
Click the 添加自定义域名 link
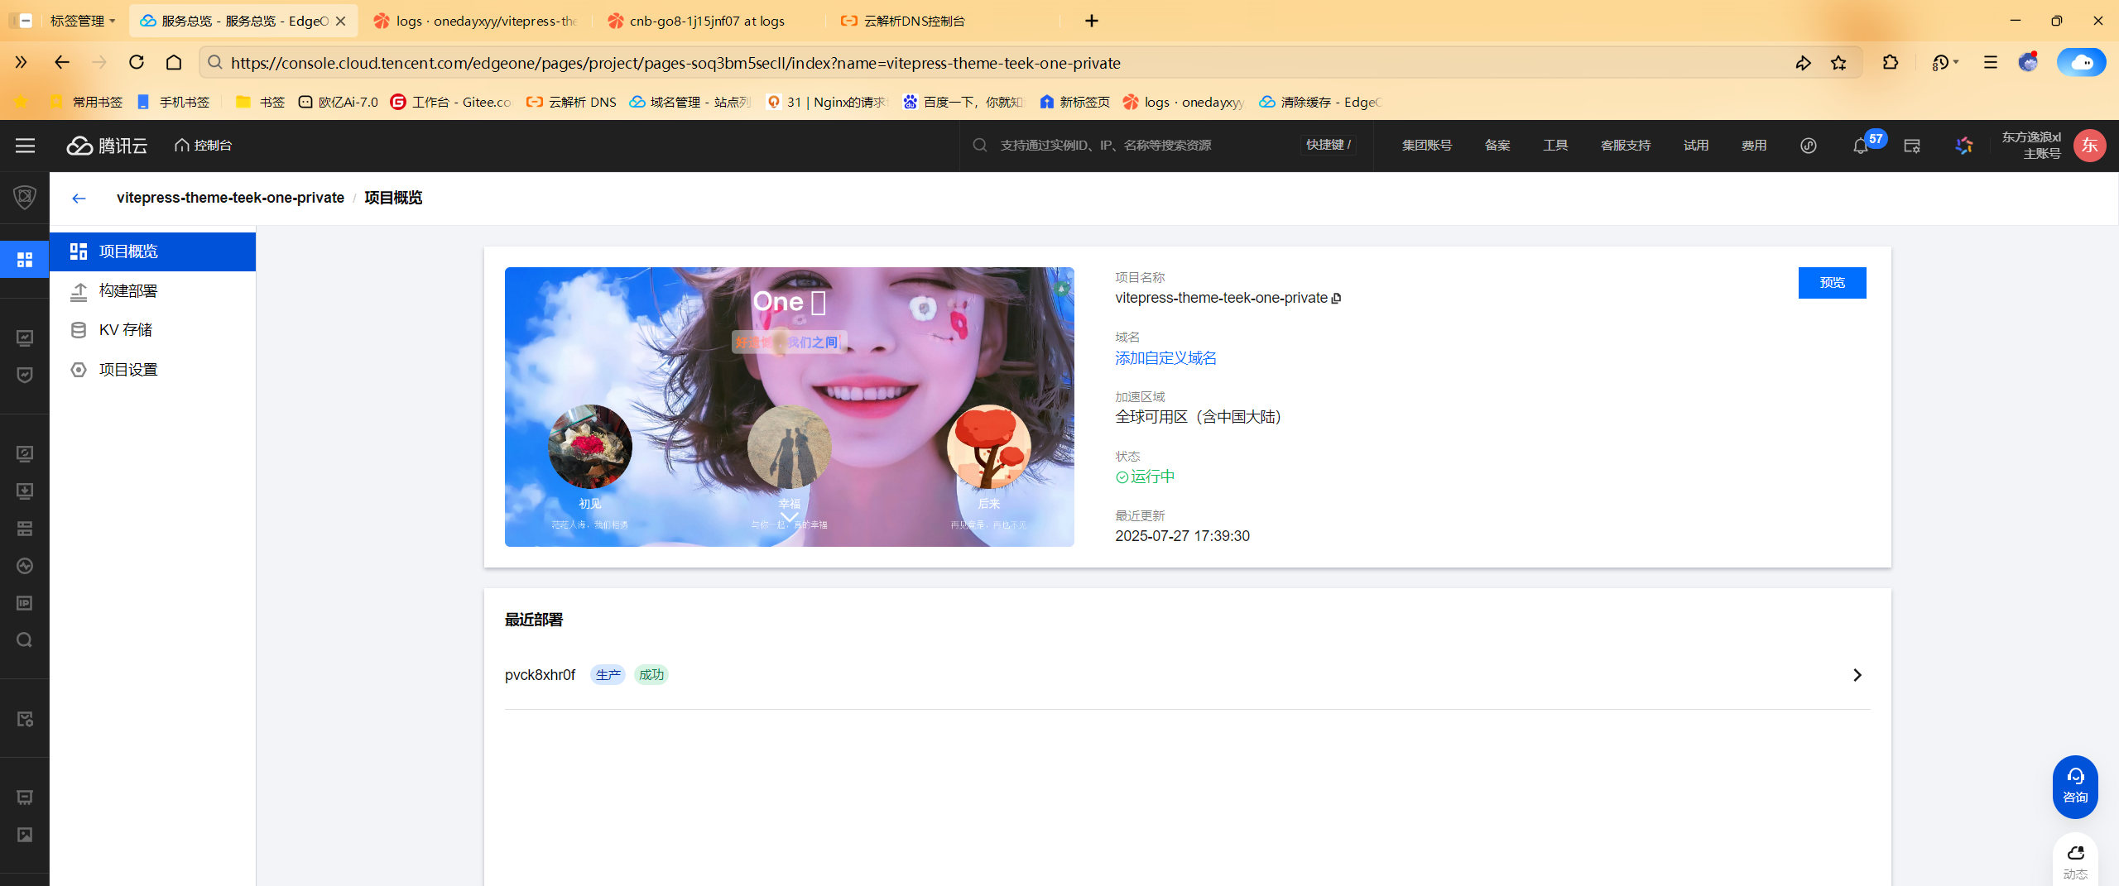click(1165, 358)
